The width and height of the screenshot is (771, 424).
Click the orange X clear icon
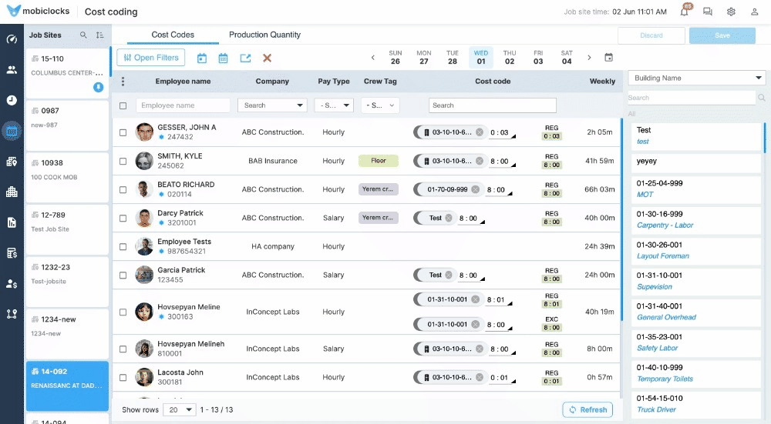click(268, 58)
